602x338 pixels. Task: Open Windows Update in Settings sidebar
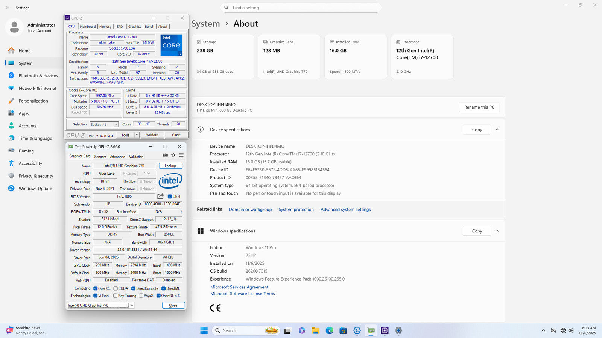pyautogui.click(x=35, y=189)
